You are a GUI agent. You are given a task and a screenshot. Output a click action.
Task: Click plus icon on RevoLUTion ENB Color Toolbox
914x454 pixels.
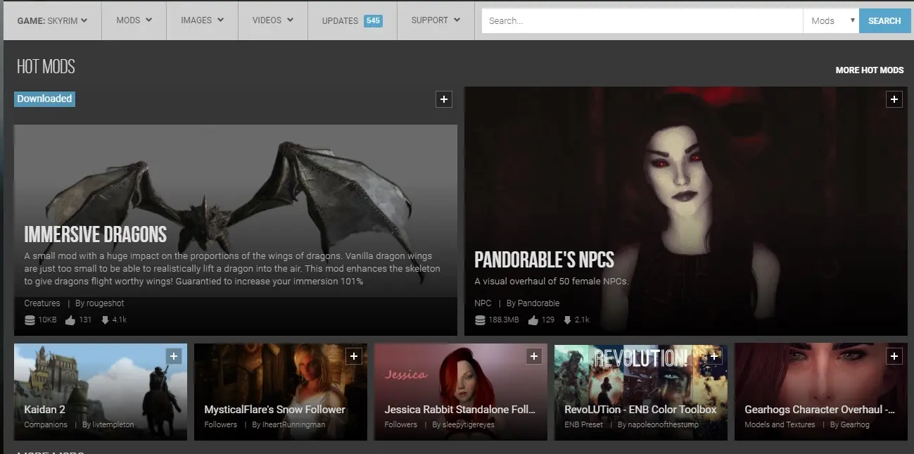click(x=714, y=357)
